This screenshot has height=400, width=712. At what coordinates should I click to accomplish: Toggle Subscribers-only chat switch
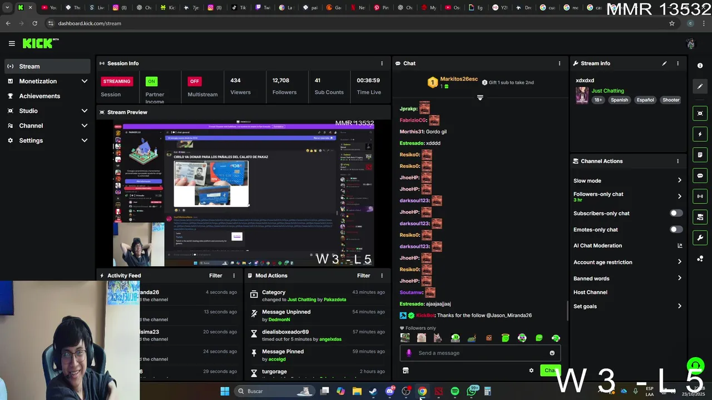coord(676,213)
